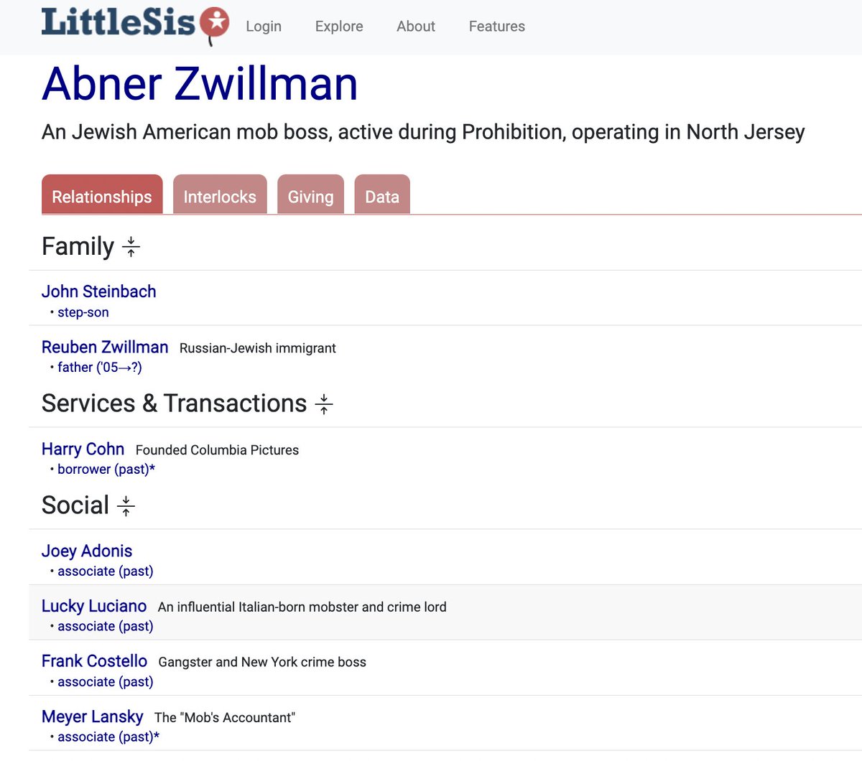Switch to the Interlocks tab
The image size is (862, 761).
click(220, 195)
